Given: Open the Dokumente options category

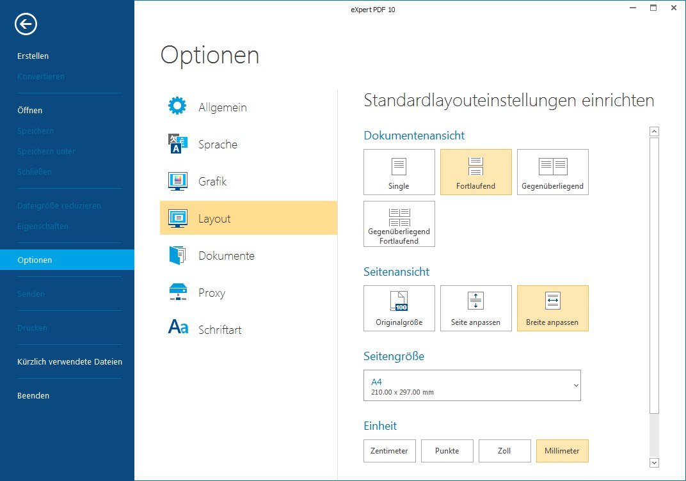Looking at the screenshot, I should pyautogui.click(x=248, y=255).
